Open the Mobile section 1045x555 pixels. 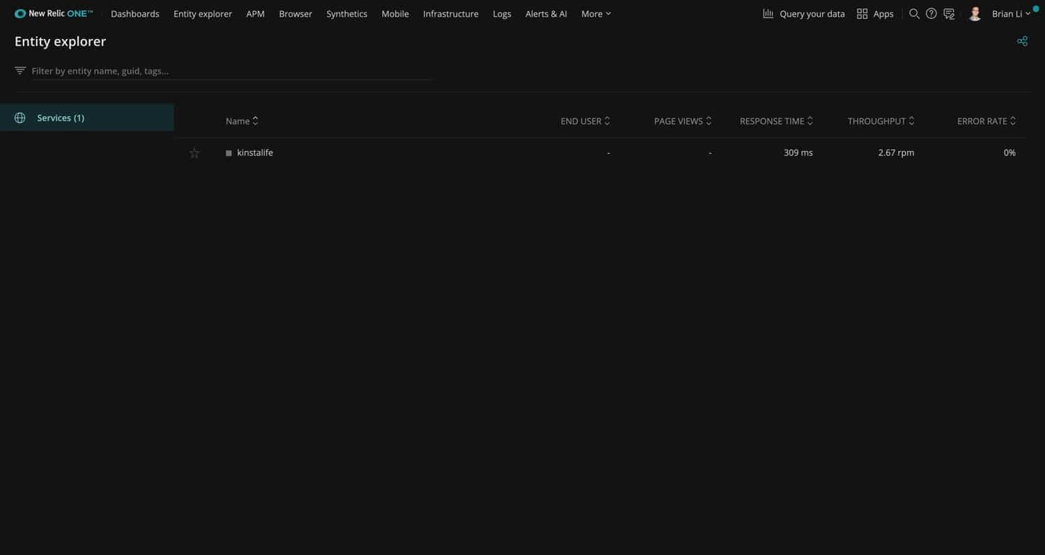coord(395,14)
